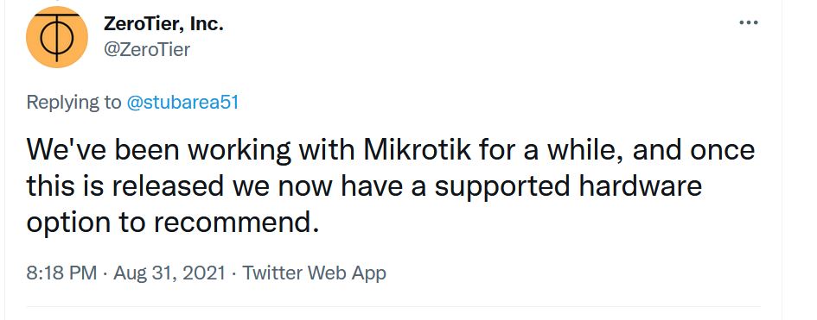Open the 8:18 PM timestamp permalink

click(x=61, y=273)
